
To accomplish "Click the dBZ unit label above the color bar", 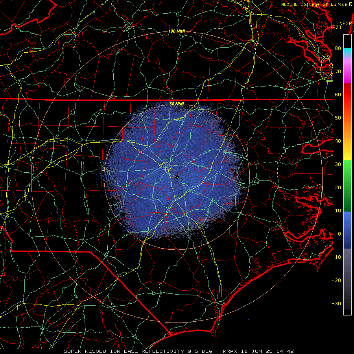I will (334, 27).
